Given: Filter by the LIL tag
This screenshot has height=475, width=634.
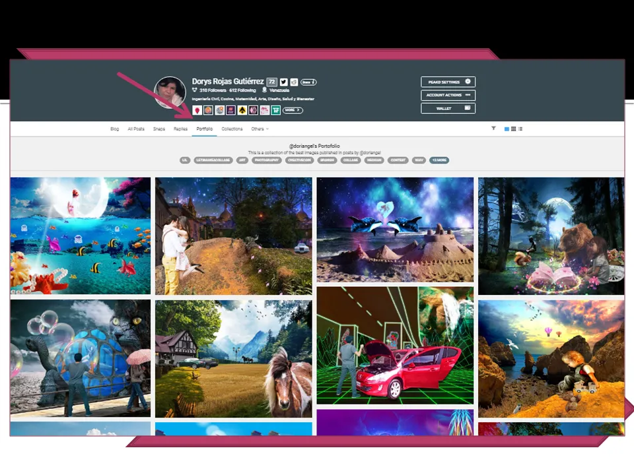Looking at the screenshot, I should point(185,160).
